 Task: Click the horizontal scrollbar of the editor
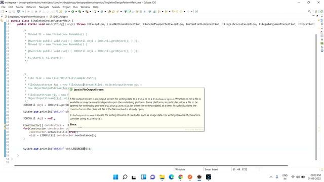tap(151, 165)
